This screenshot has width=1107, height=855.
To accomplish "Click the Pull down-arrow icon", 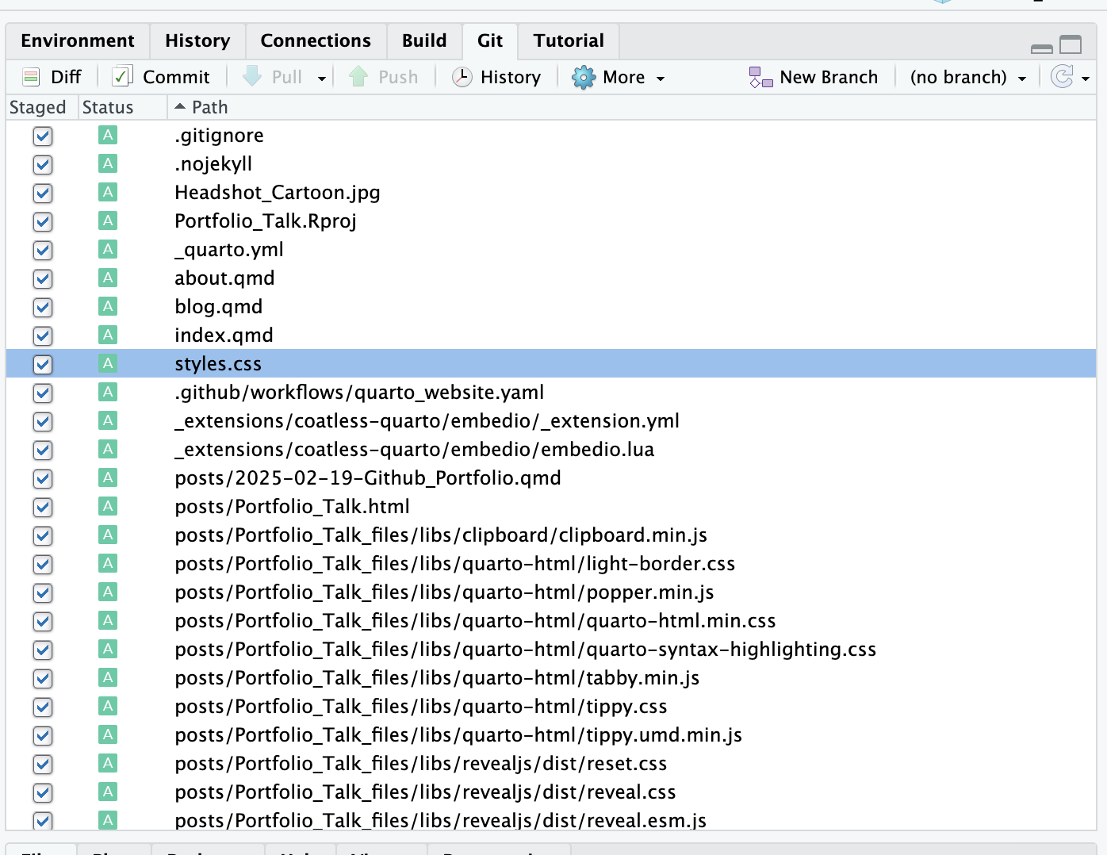I will [252, 77].
